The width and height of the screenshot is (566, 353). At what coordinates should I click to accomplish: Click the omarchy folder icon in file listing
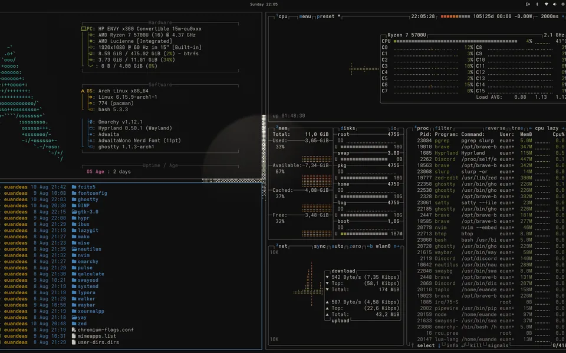[x=74, y=261]
